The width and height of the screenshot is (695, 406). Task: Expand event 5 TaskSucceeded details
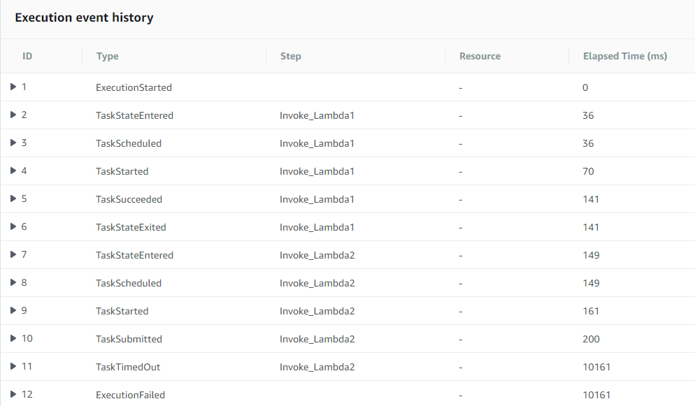13,198
